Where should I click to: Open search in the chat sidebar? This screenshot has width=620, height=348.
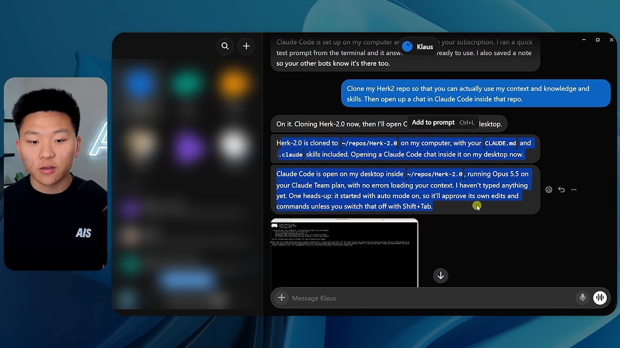(225, 46)
